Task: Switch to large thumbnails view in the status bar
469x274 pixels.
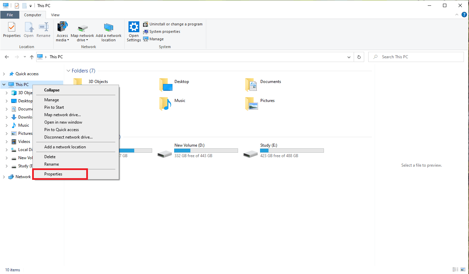Action: [463, 270]
